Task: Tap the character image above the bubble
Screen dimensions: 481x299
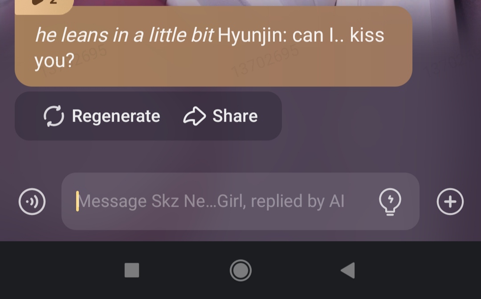Action: (267, 3)
